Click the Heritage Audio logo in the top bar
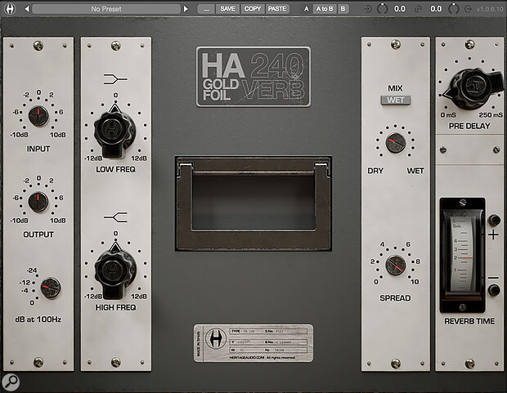 click(x=10, y=9)
